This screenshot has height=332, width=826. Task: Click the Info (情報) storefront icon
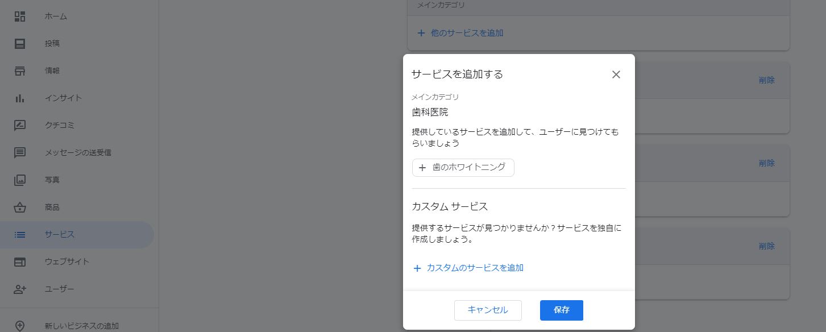coord(20,70)
